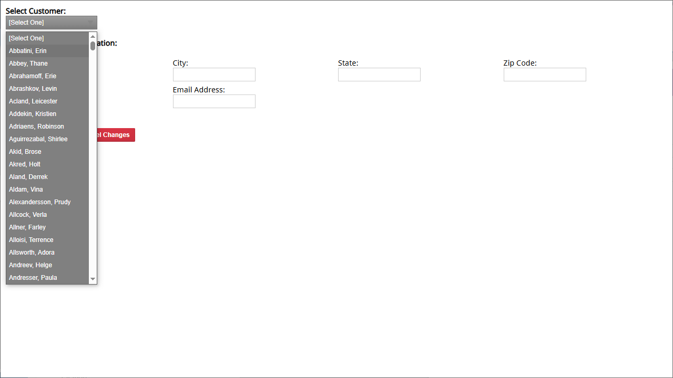The width and height of the screenshot is (673, 378).
Task: Click Allner, Farley in customer list
Action: tap(47, 227)
